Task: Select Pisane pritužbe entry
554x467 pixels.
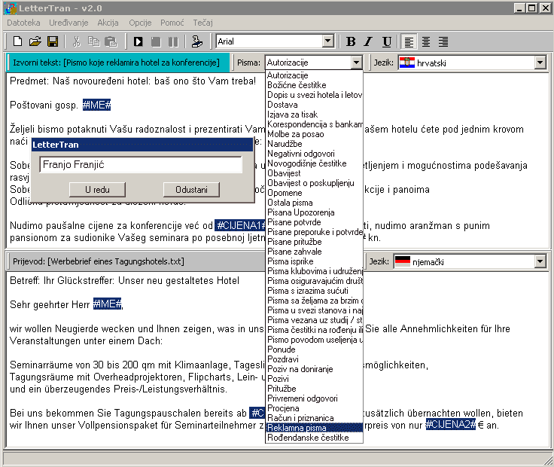Action: pyautogui.click(x=314, y=242)
